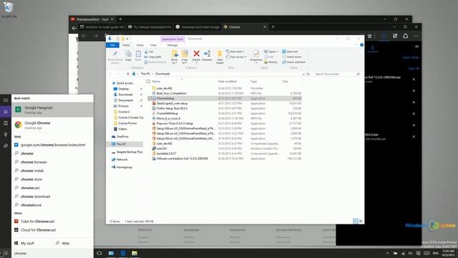Open the Open button dropdown in ribbon
The width and height of the screenshot is (458, 258).
click(271, 52)
